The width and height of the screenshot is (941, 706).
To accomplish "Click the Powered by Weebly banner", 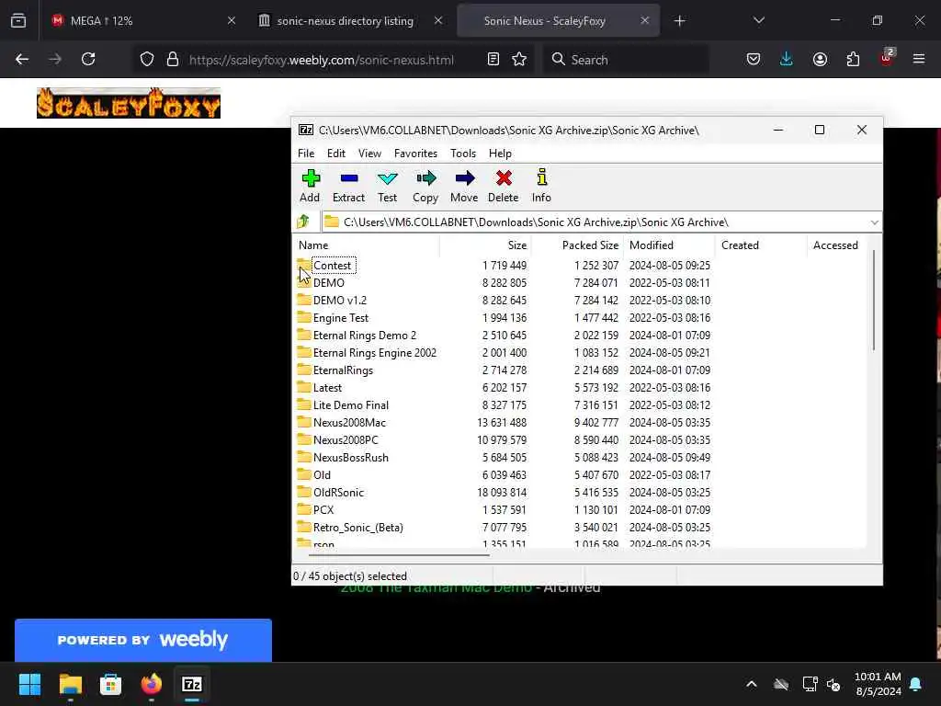I will pyautogui.click(x=142, y=640).
